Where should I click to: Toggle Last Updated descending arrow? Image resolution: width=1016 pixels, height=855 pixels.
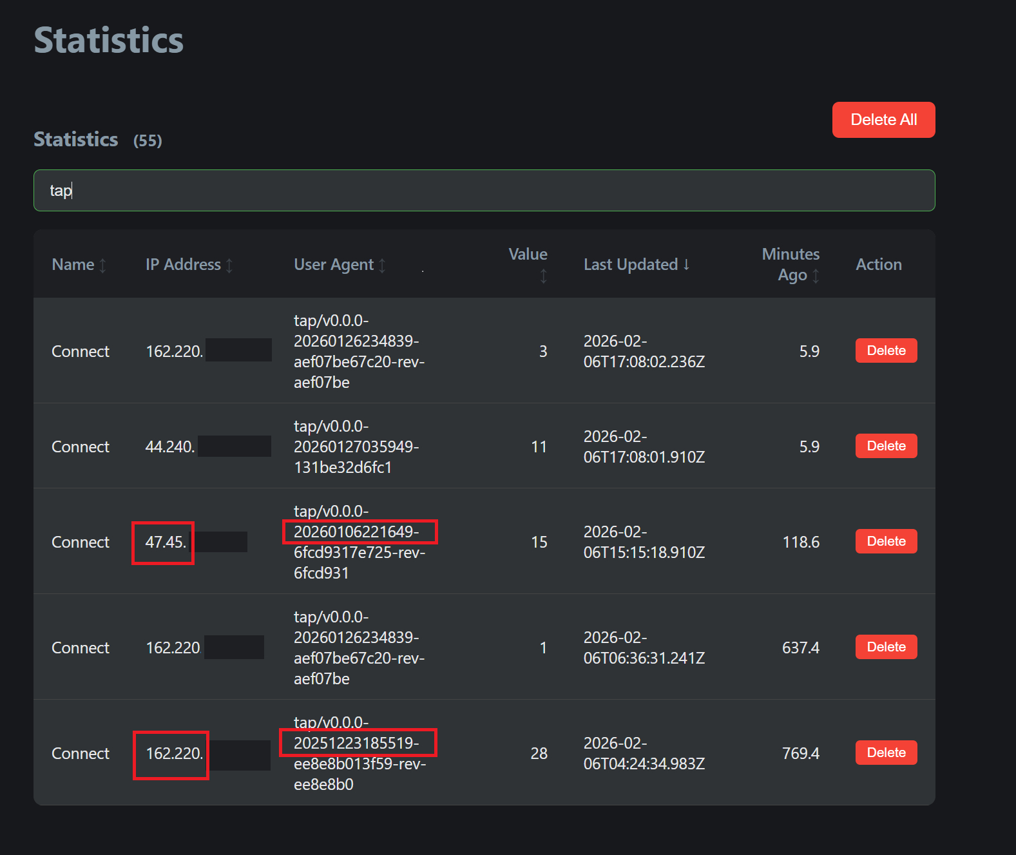point(686,265)
